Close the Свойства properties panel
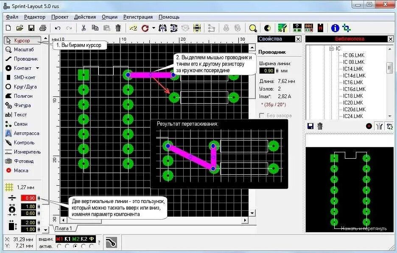The width and height of the screenshot is (397, 253). coord(298,39)
